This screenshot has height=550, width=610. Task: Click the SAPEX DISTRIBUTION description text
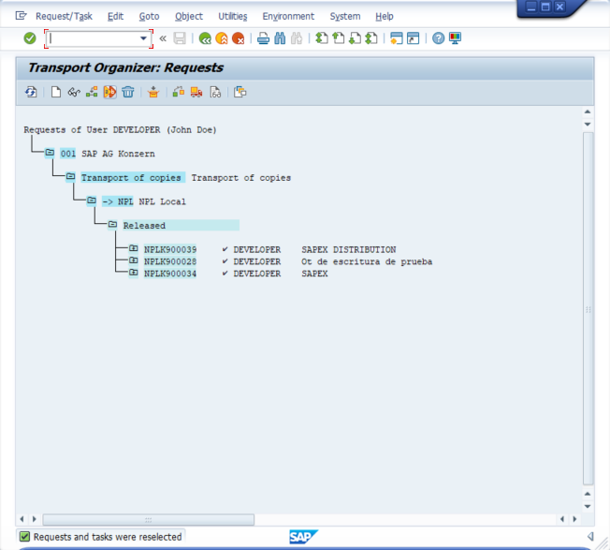click(349, 249)
